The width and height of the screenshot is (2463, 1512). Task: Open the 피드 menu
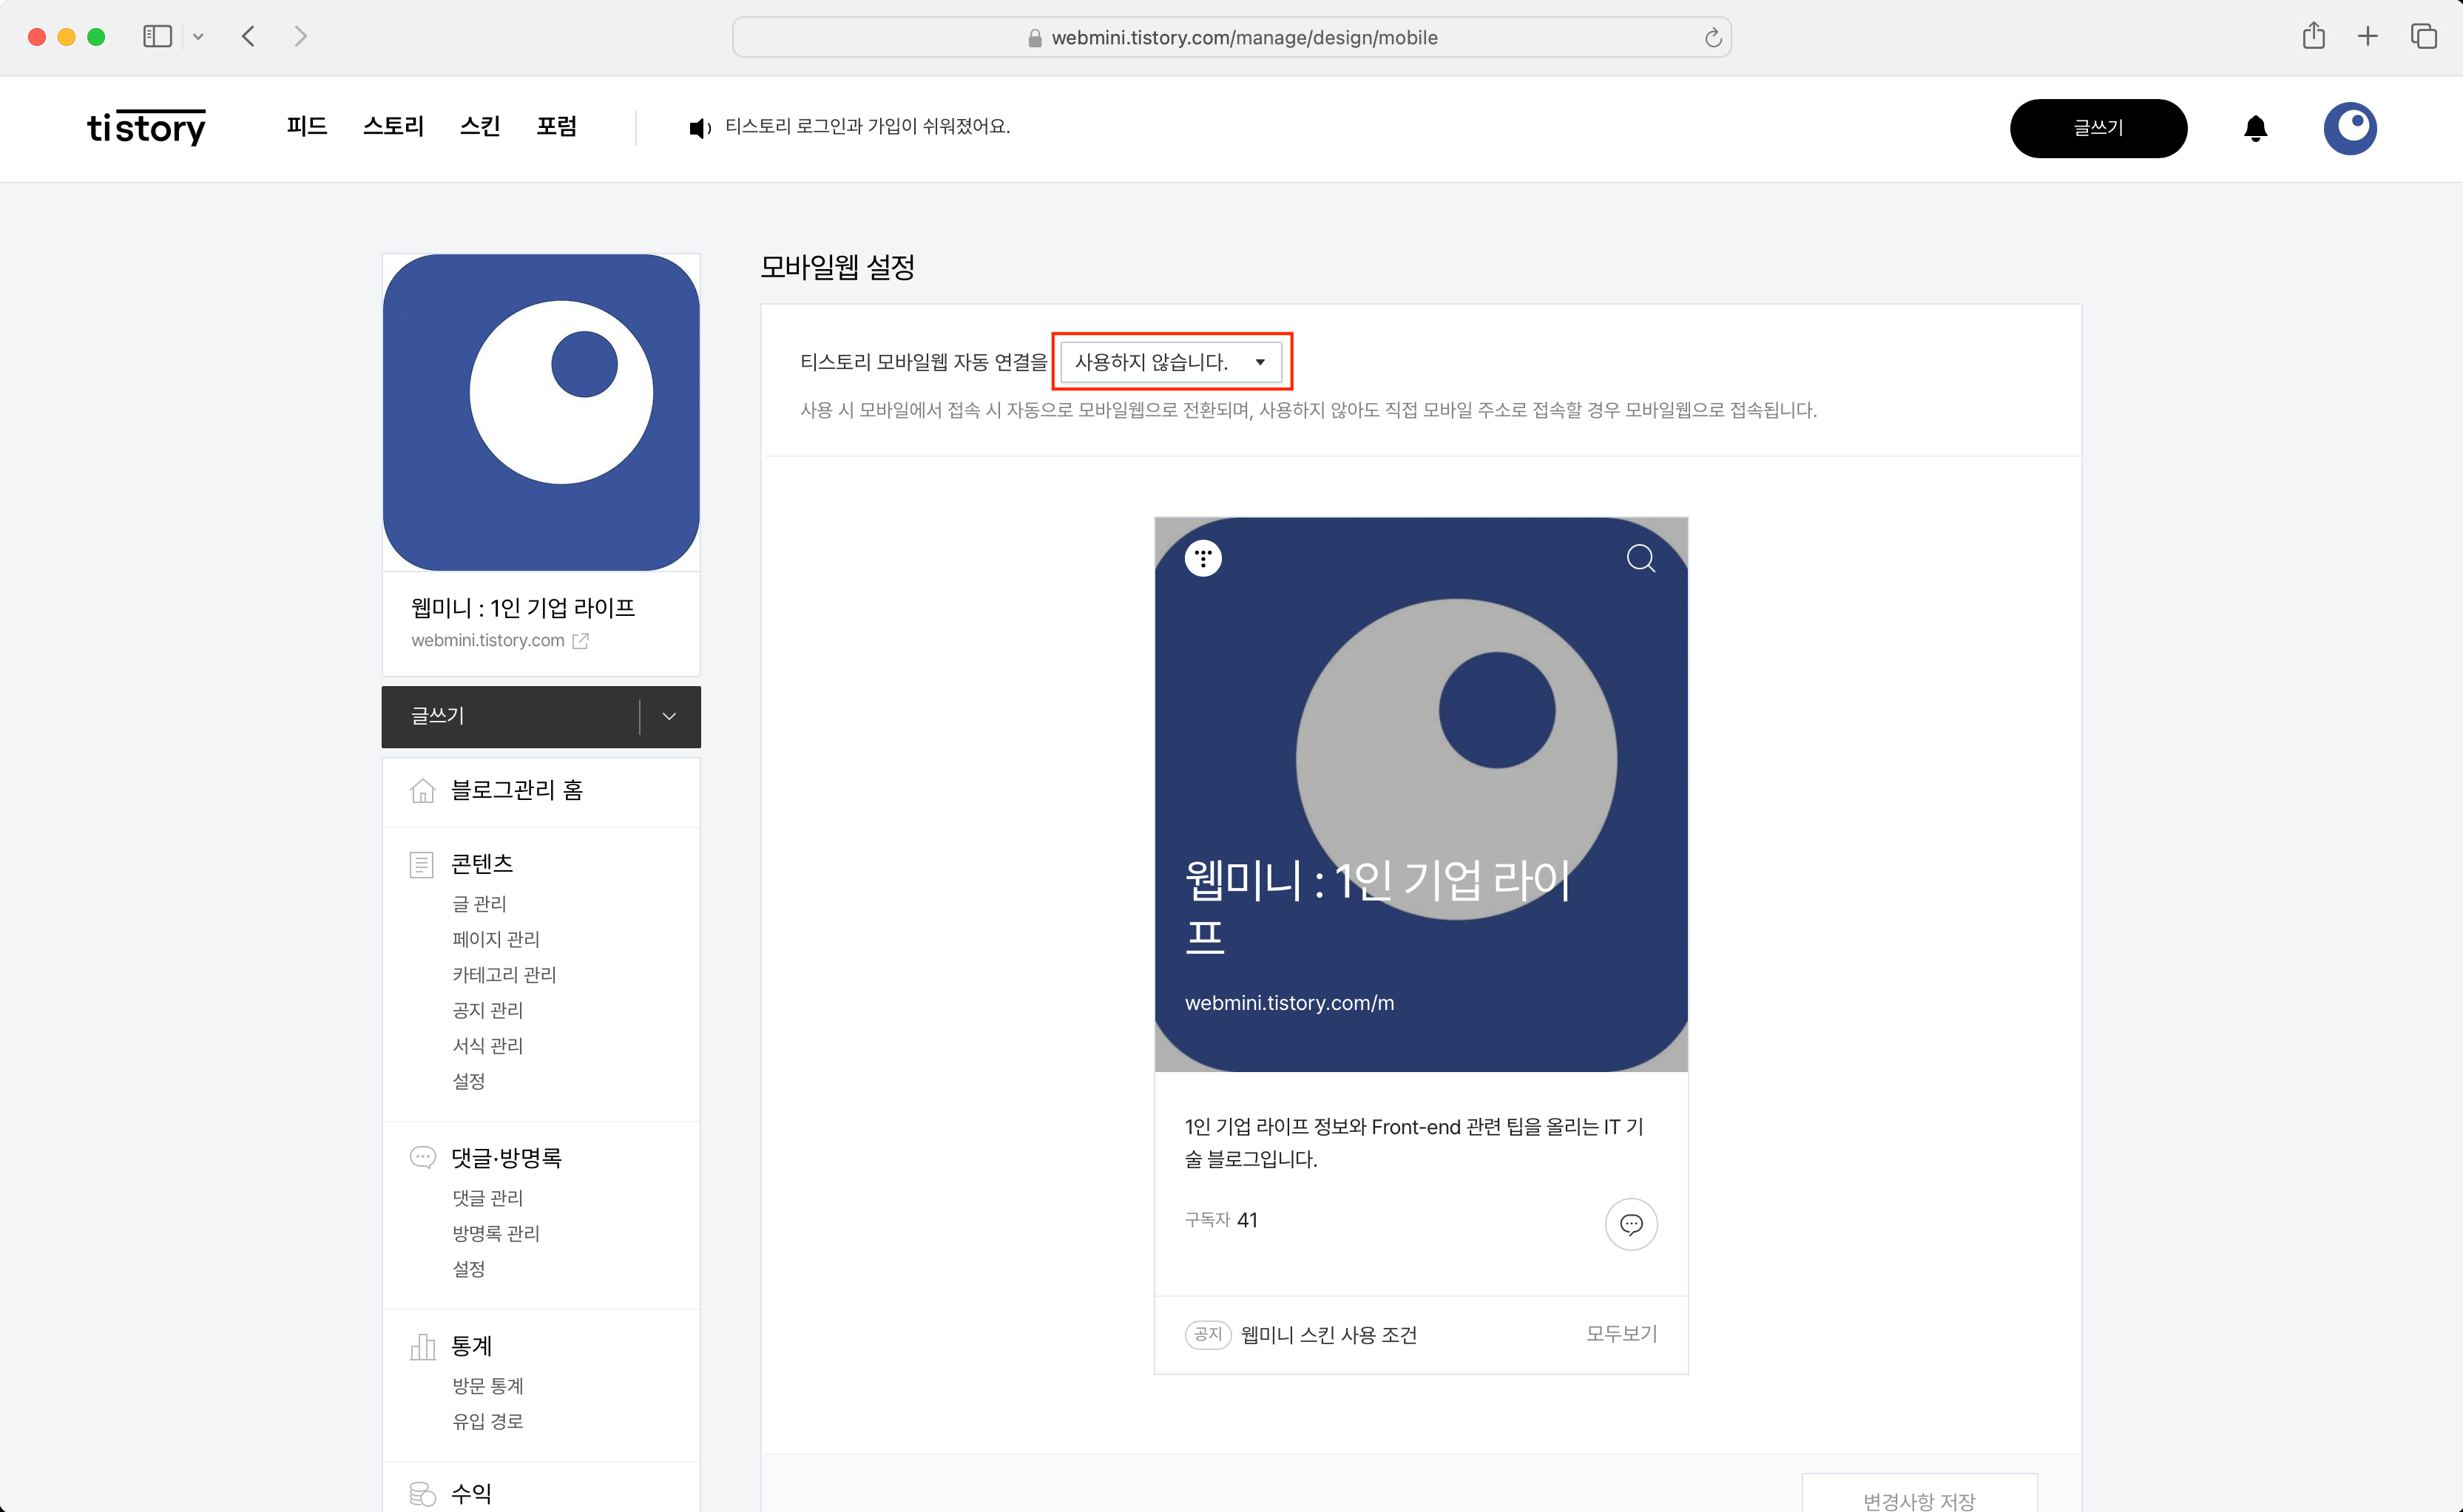[x=306, y=126]
